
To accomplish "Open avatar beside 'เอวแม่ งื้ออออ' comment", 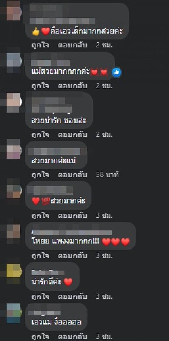I will [x=13, y=313].
